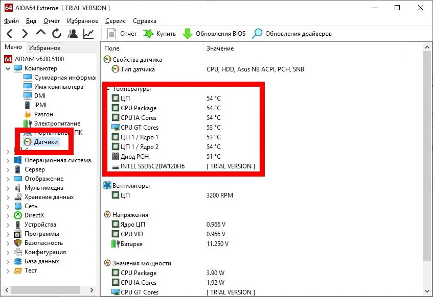
Task: Select the Батарея 11.250 V row
Action: pos(170,244)
